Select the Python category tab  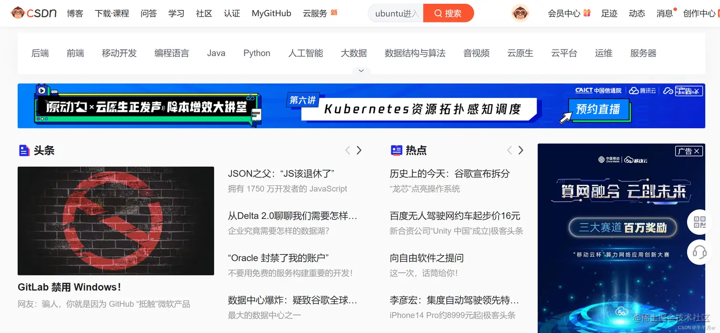pyautogui.click(x=257, y=53)
